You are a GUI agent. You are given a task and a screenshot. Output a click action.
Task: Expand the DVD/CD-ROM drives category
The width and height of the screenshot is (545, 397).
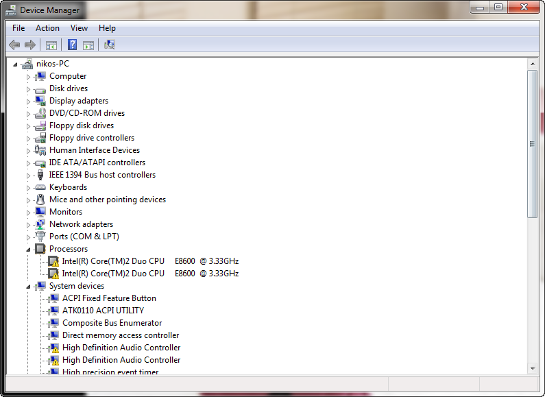click(x=29, y=114)
